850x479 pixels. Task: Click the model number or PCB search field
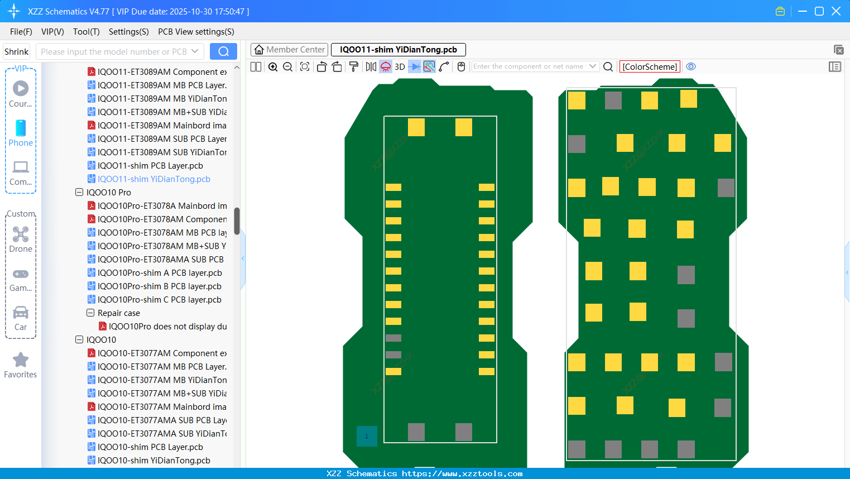click(x=114, y=51)
